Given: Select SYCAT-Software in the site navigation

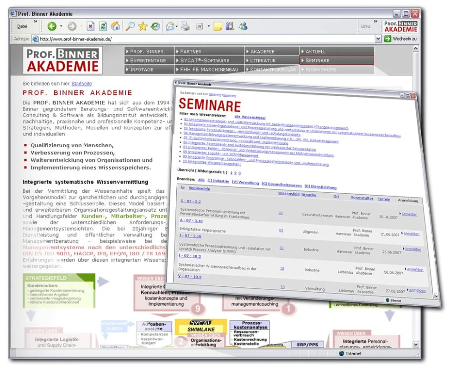Looking at the screenshot, I should pos(209,61).
